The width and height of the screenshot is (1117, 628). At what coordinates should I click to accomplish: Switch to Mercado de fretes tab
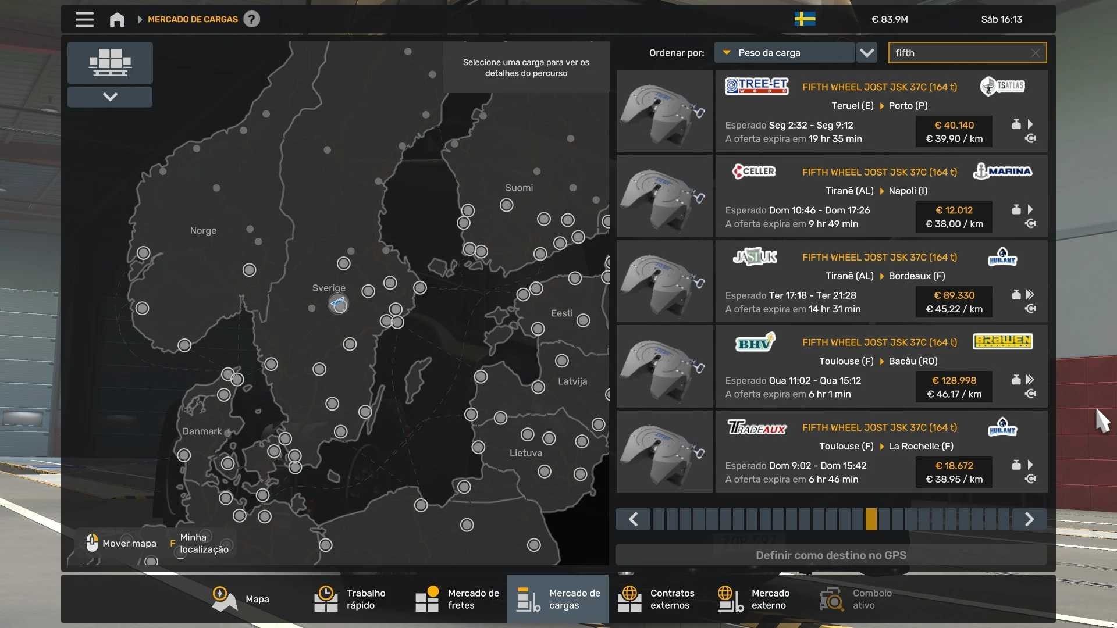point(457,599)
